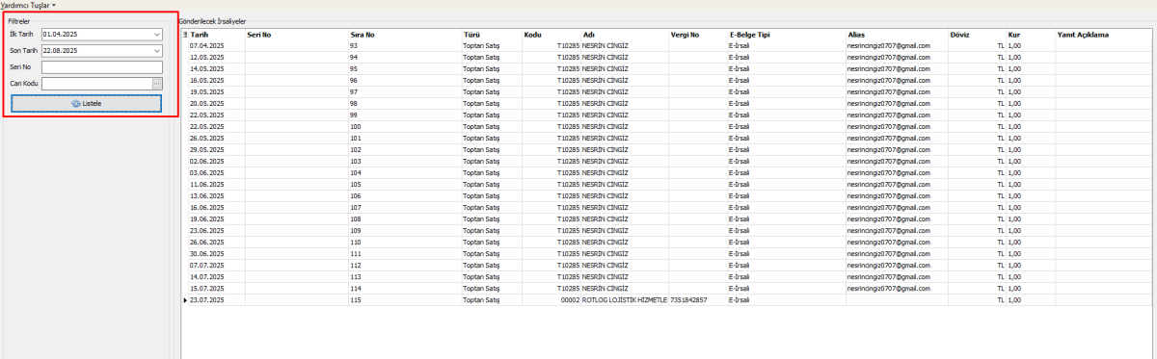Open Cari Kodu lookup ellipsis button
The width and height of the screenshot is (1157, 359).
(157, 83)
